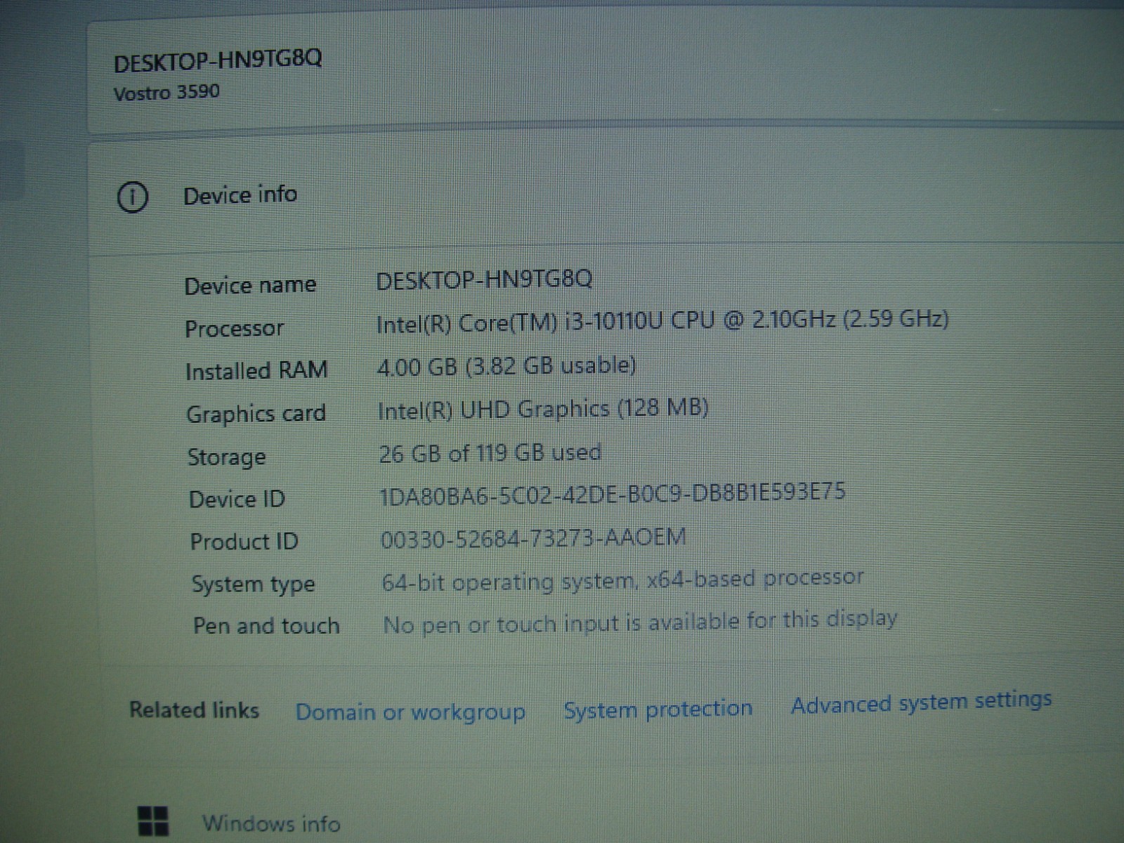Click the Pen and touch label
Screen dimensions: 1124x843
[266, 626]
